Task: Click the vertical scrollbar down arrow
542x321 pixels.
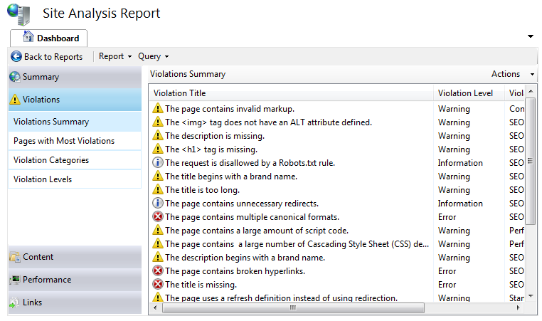Action: 531,296
